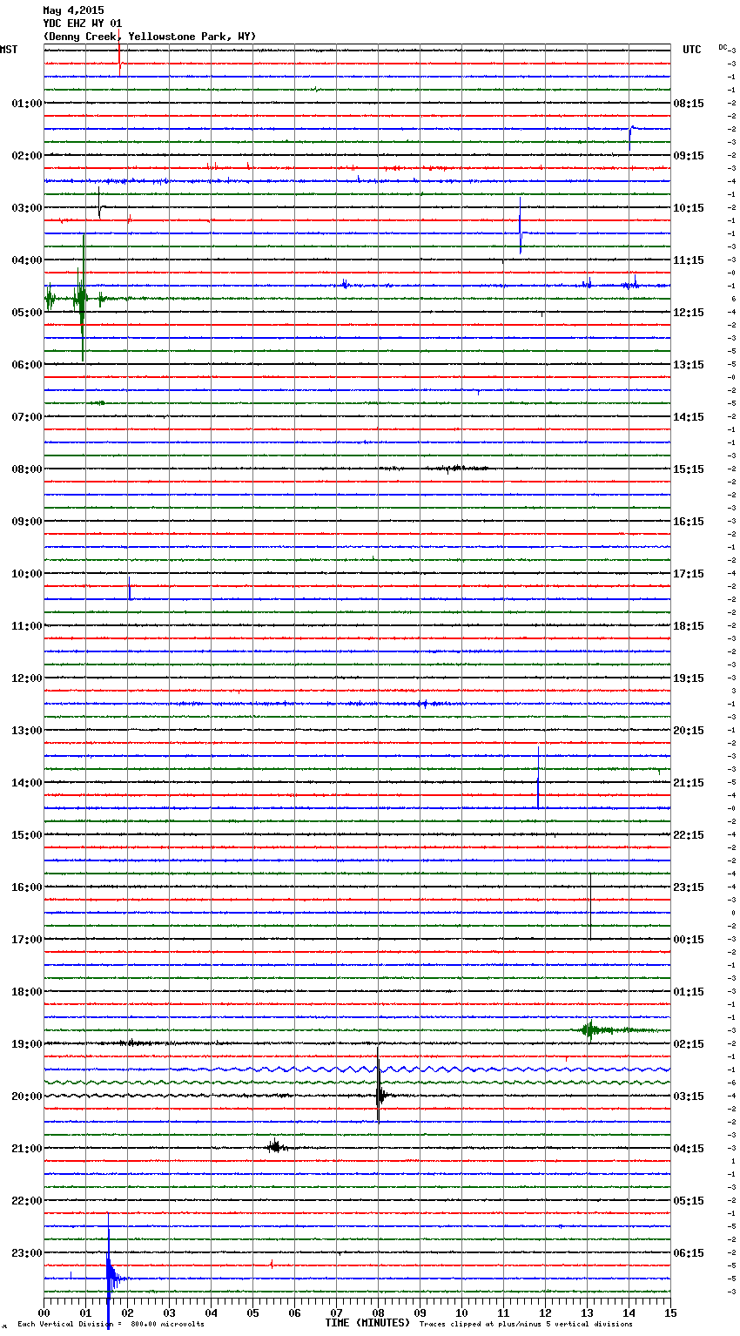Click the black event on the 21:00 trace
Viewport: 740px width, 1336px height.
pyautogui.click(x=276, y=1147)
